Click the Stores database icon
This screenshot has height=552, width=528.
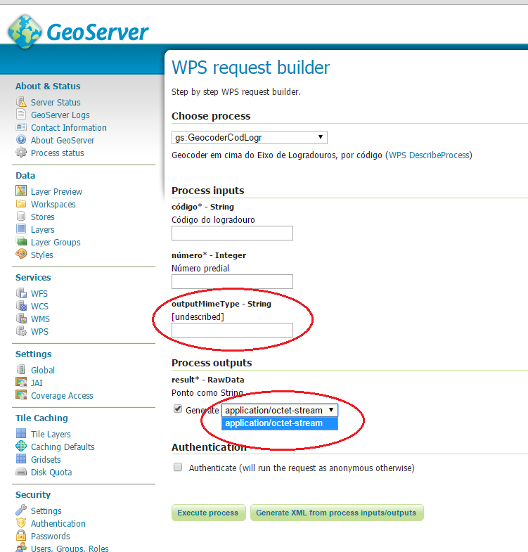coord(21,216)
